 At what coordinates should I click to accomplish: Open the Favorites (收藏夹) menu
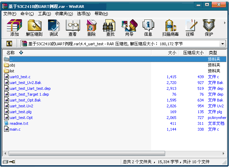[x=64, y=14]
